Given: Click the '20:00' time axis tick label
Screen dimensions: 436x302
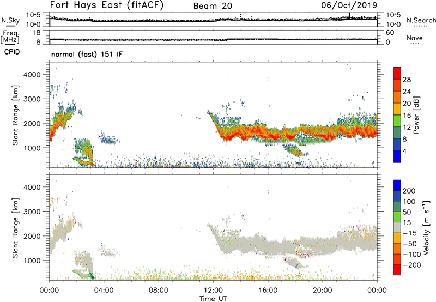Looking at the screenshot, I should tap(323, 291).
